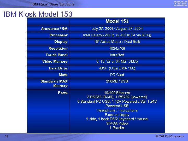This screenshot has width=188, height=141.
Task: Click the slide number 12 in footer
Action: tap(7, 136)
